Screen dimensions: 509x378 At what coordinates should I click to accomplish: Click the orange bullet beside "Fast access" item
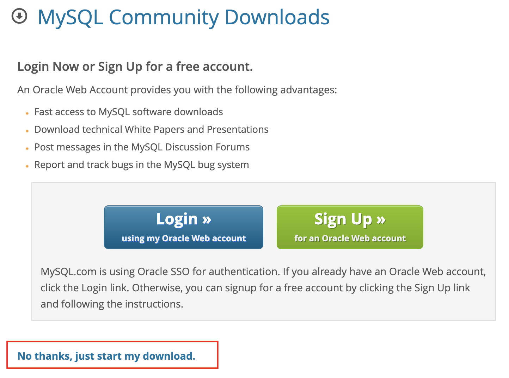(x=27, y=113)
